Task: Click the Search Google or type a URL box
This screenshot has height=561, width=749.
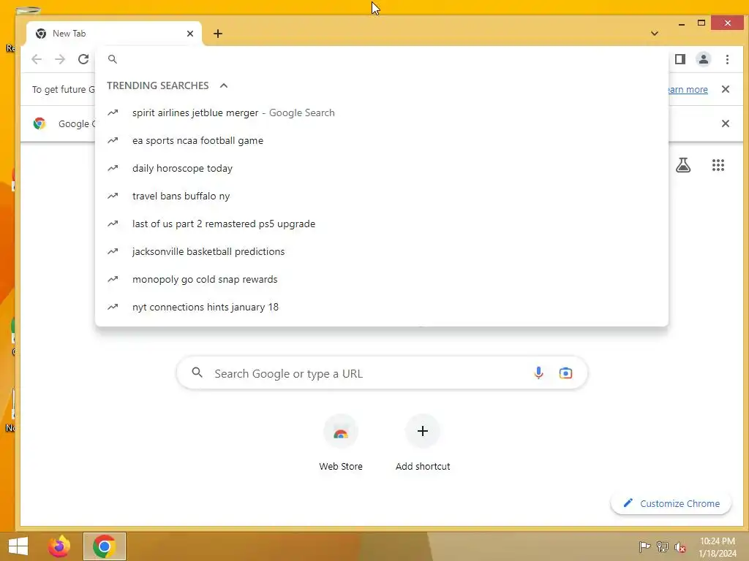Action: coord(382,373)
